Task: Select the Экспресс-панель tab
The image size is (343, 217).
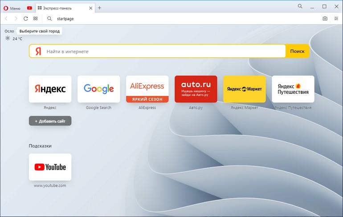Action: coord(62,8)
